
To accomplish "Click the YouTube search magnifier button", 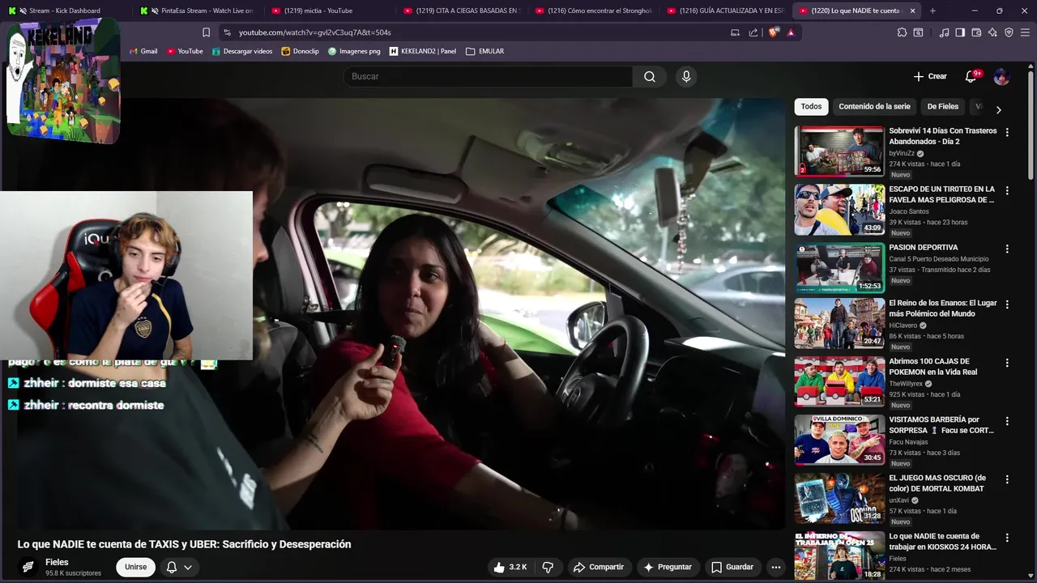I will pyautogui.click(x=649, y=76).
